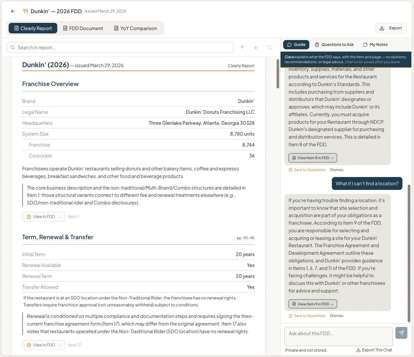
Task: Click the search magnifier icon beside arrows
Action: pos(270,47)
